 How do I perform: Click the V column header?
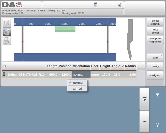[x=123, y=66]
